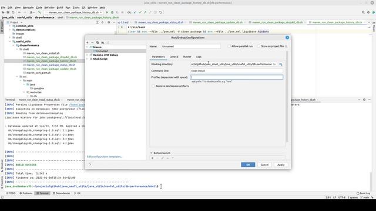The image size is (376, 211).
Task: Expand Remote JVM Debug configuration group
Action: (88, 55)
